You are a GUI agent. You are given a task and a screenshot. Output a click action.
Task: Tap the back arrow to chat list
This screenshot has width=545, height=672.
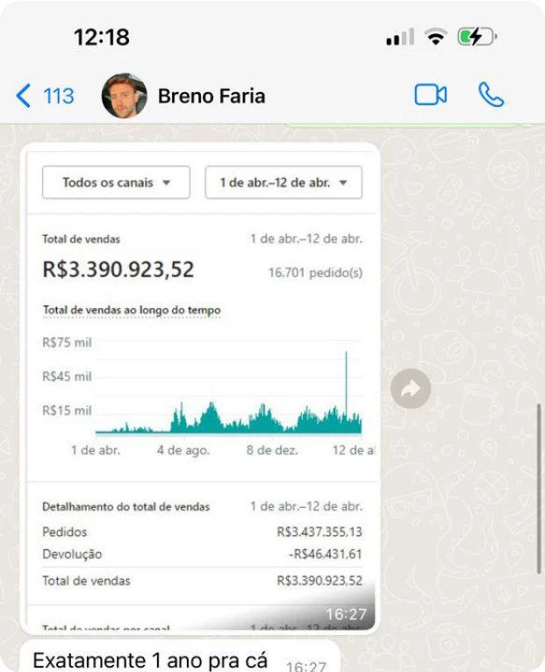[x=24, y=95]
